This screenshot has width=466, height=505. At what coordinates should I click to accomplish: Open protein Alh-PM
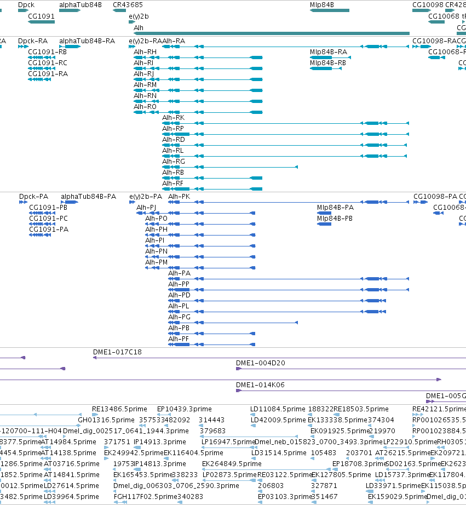click(200, 268)
